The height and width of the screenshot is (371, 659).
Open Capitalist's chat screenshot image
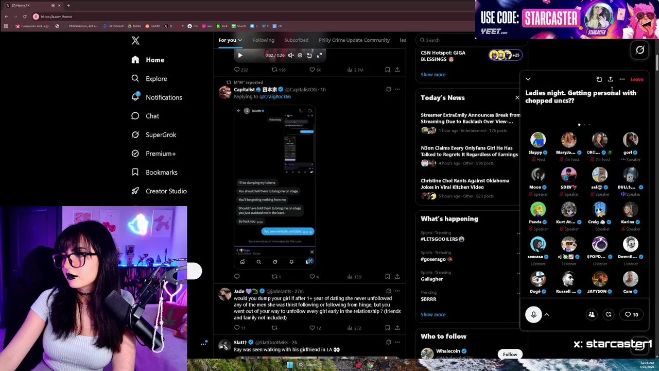point(274,187)
